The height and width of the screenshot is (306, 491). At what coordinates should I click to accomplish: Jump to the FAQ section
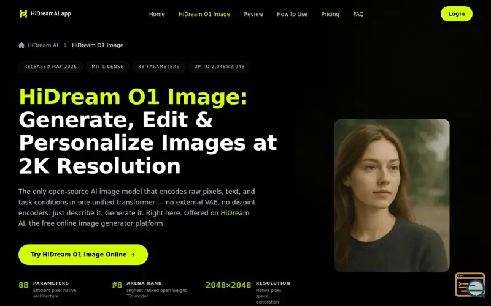click(x=358, y=14)
